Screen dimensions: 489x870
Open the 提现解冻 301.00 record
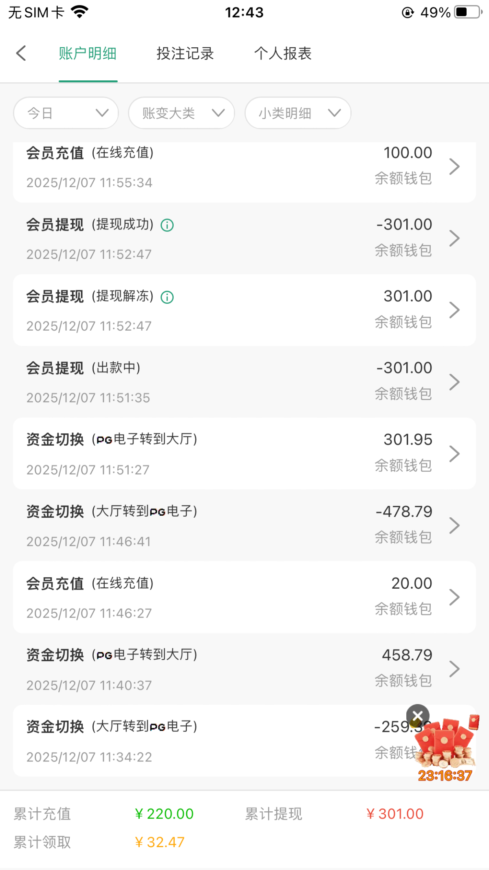click(244, 310)
